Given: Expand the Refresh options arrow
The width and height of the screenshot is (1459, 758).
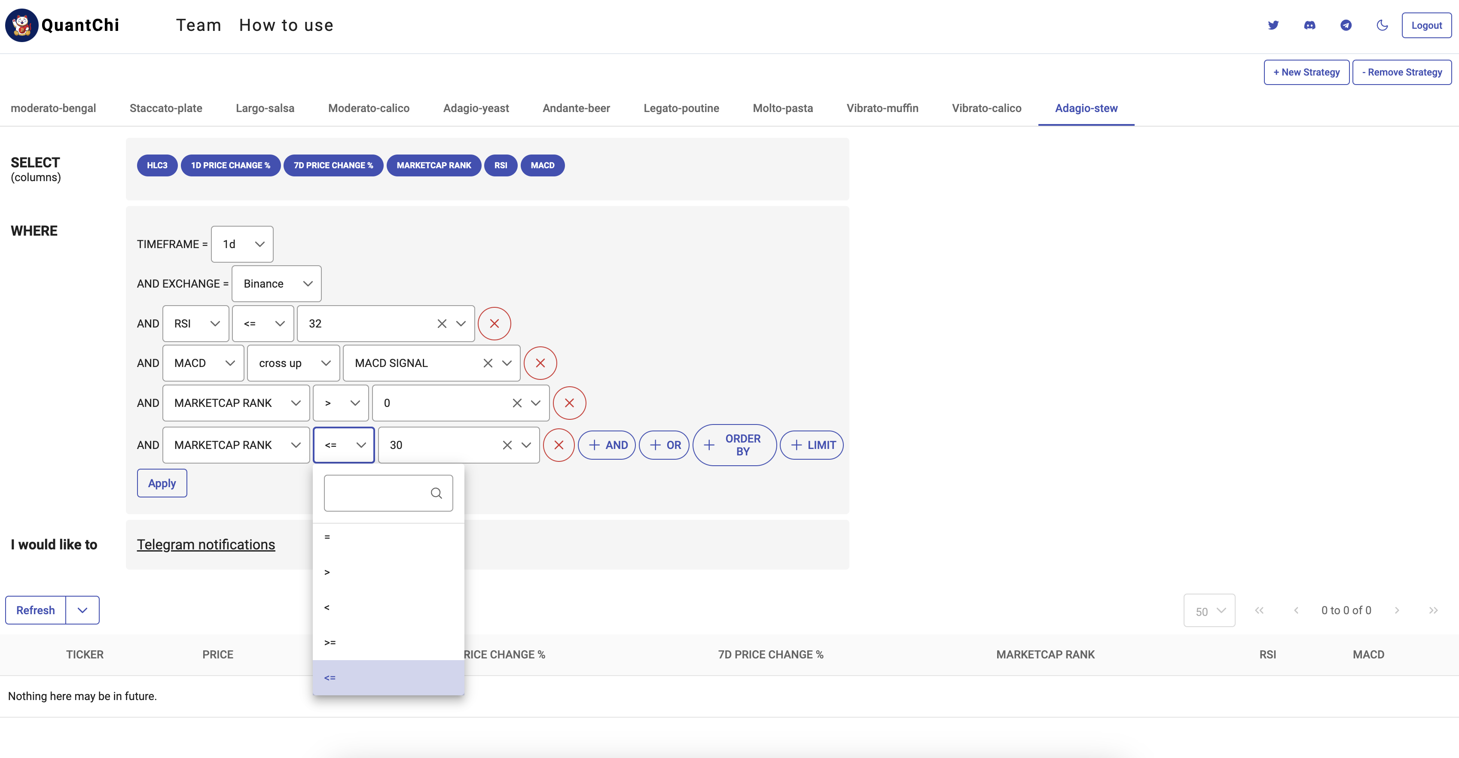Looking at the screenshot, I should coord(82,610).
